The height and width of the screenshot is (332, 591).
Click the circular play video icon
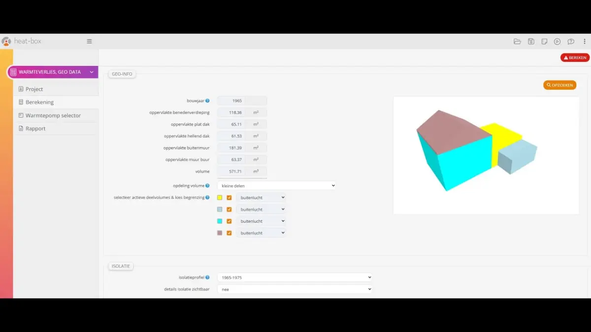558,42
